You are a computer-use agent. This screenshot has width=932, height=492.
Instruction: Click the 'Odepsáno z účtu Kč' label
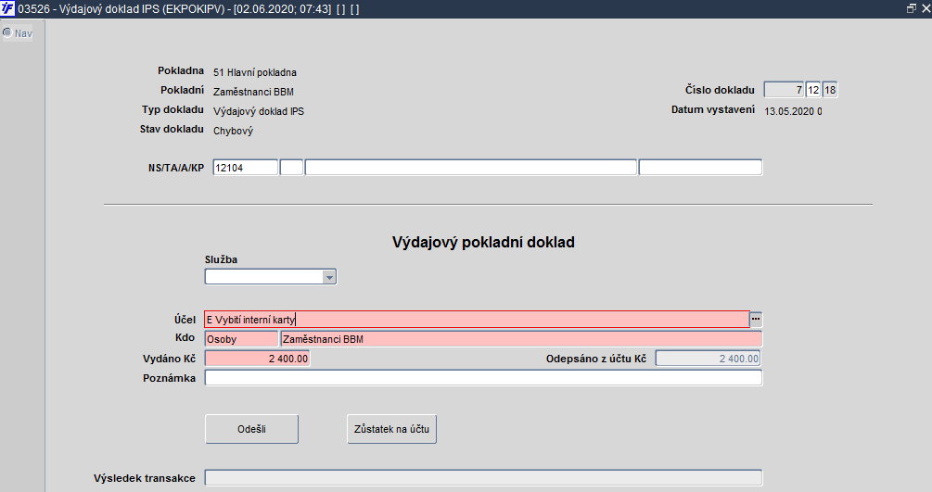tap(596, 359)
